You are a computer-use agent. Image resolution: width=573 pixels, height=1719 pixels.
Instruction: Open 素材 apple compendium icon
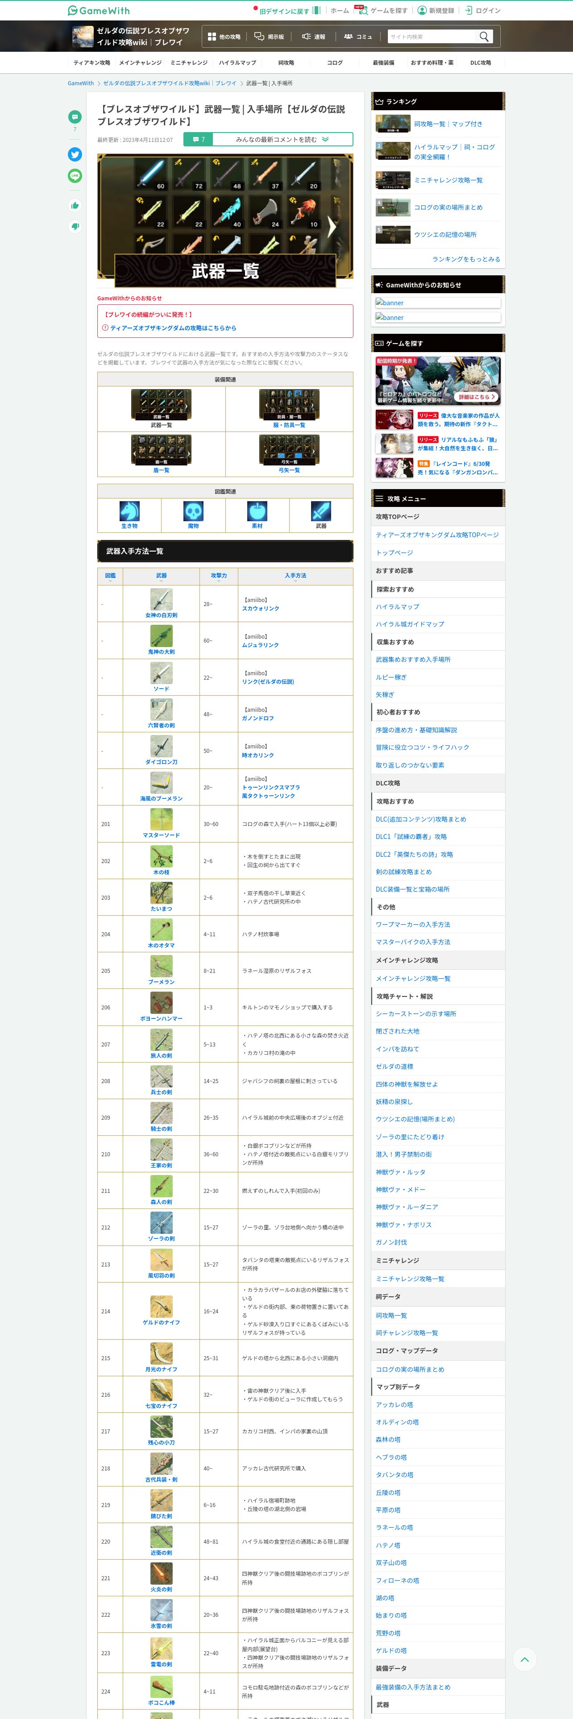257,511
